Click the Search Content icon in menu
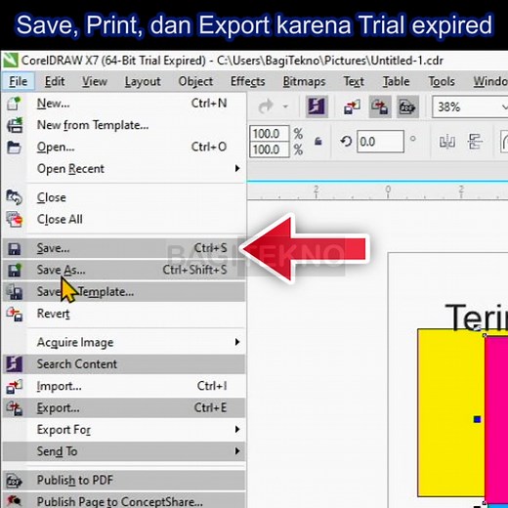 pyautogui.click(x=14, y=364)
